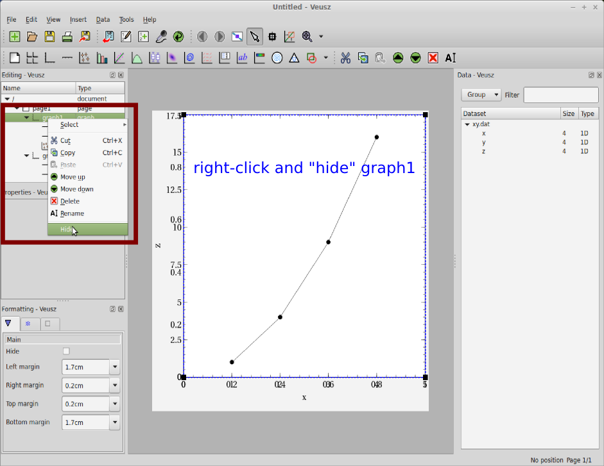Export the document to a graphics file
604x466 pixels.
pos(85,37)
